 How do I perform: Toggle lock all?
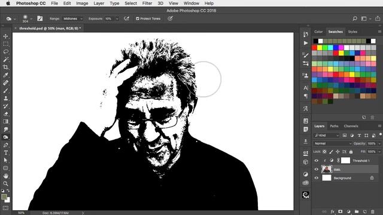coord(351,152)
